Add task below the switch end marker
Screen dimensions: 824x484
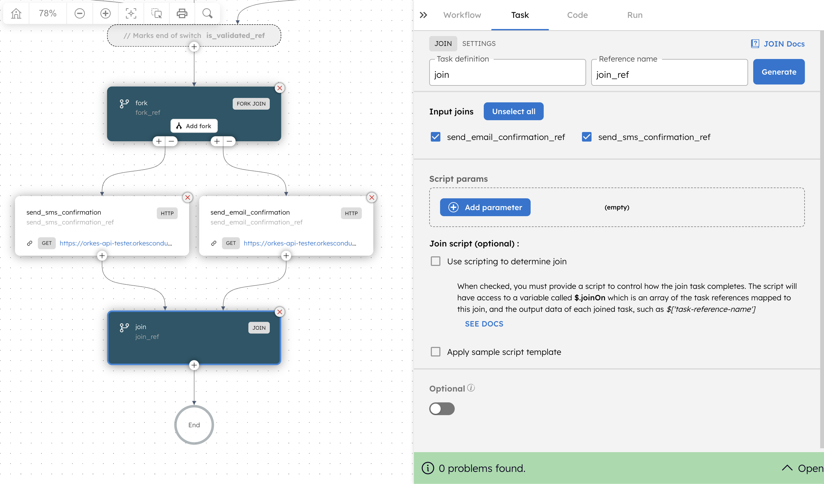point(194,47)
